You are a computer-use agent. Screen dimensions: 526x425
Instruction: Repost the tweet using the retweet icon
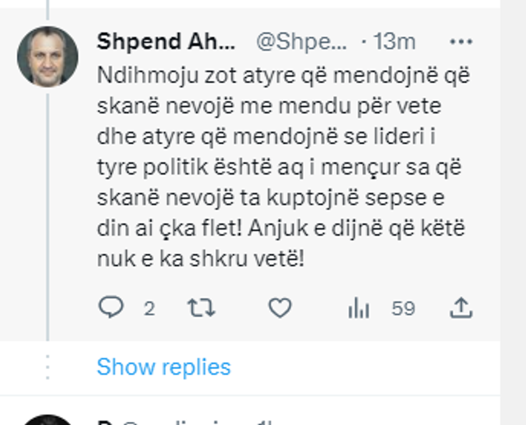[201, 308]
